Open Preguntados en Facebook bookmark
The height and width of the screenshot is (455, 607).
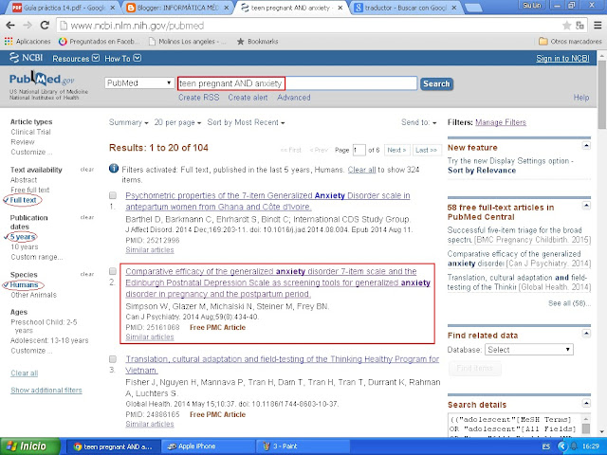pos(99,42)
